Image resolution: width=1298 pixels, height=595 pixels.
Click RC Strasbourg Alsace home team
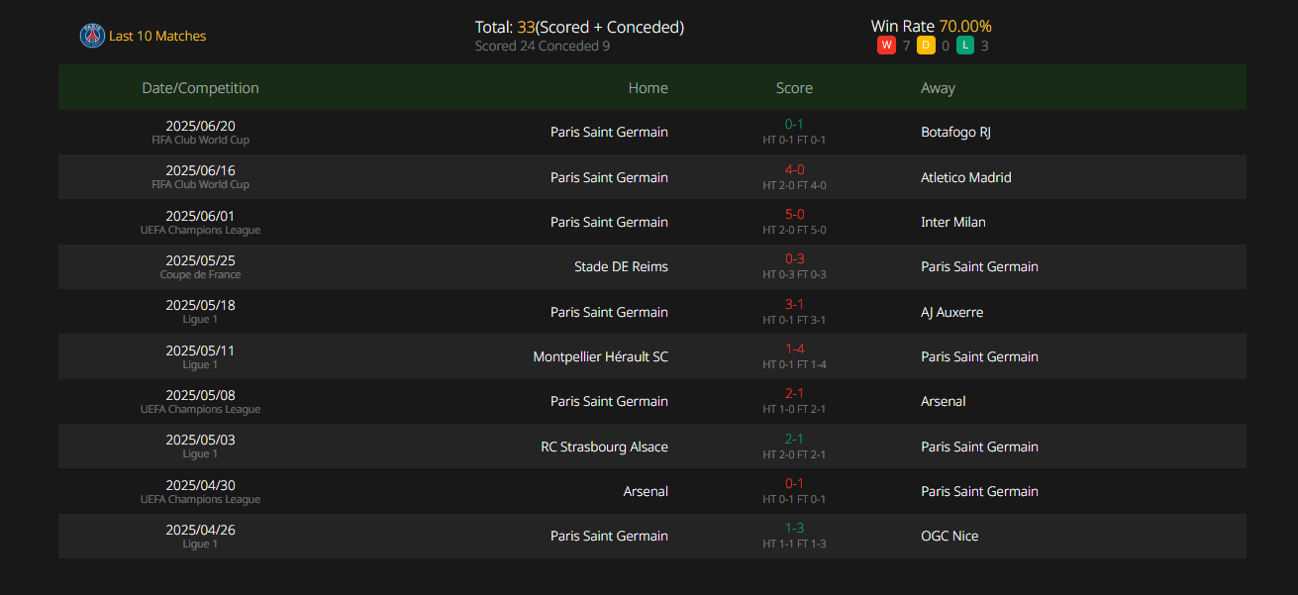click(604, 446)
